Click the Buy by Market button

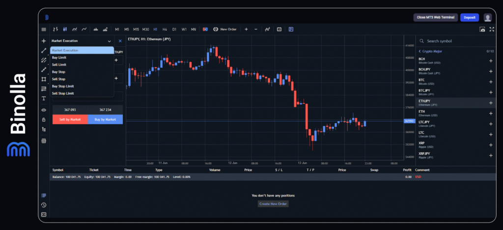(x=105, y=119)
